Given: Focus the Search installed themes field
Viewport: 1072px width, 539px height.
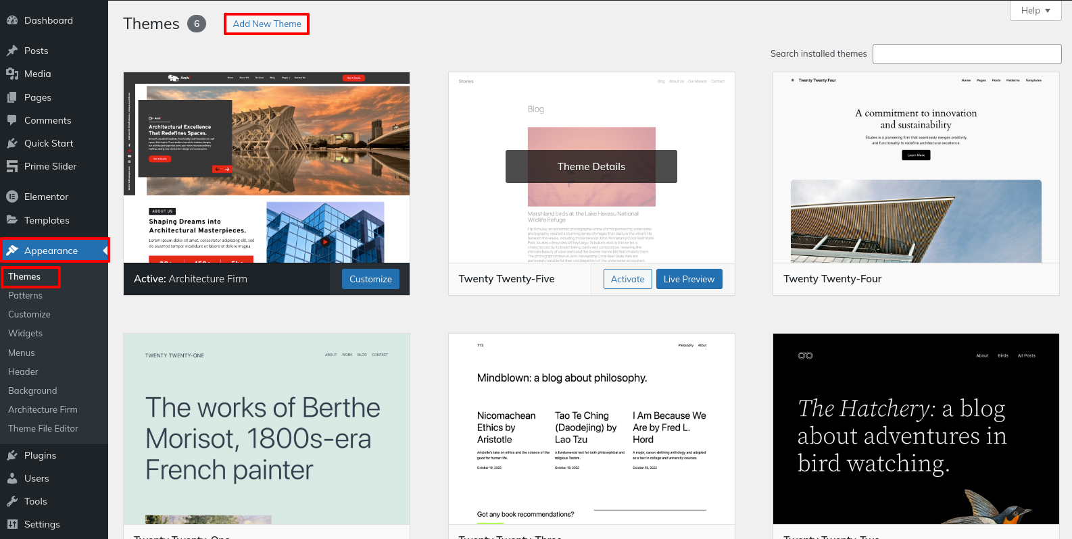Looking at the screenshot, I should pos(967,54).
